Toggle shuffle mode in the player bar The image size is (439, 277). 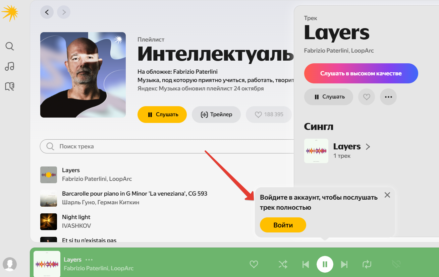283,264
